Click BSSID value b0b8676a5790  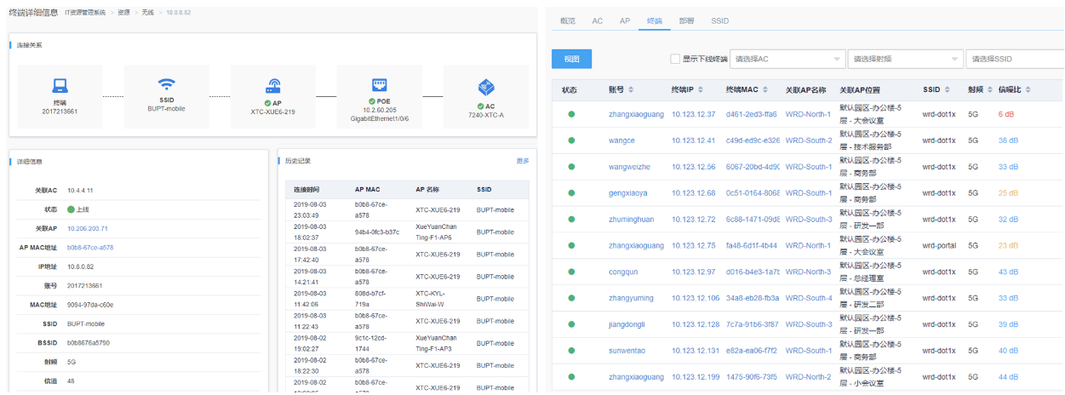coord(89,342)
